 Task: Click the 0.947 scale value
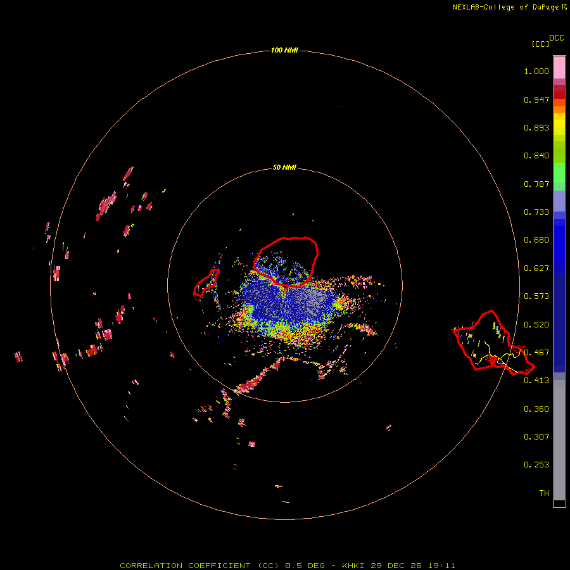pos(536,99)
